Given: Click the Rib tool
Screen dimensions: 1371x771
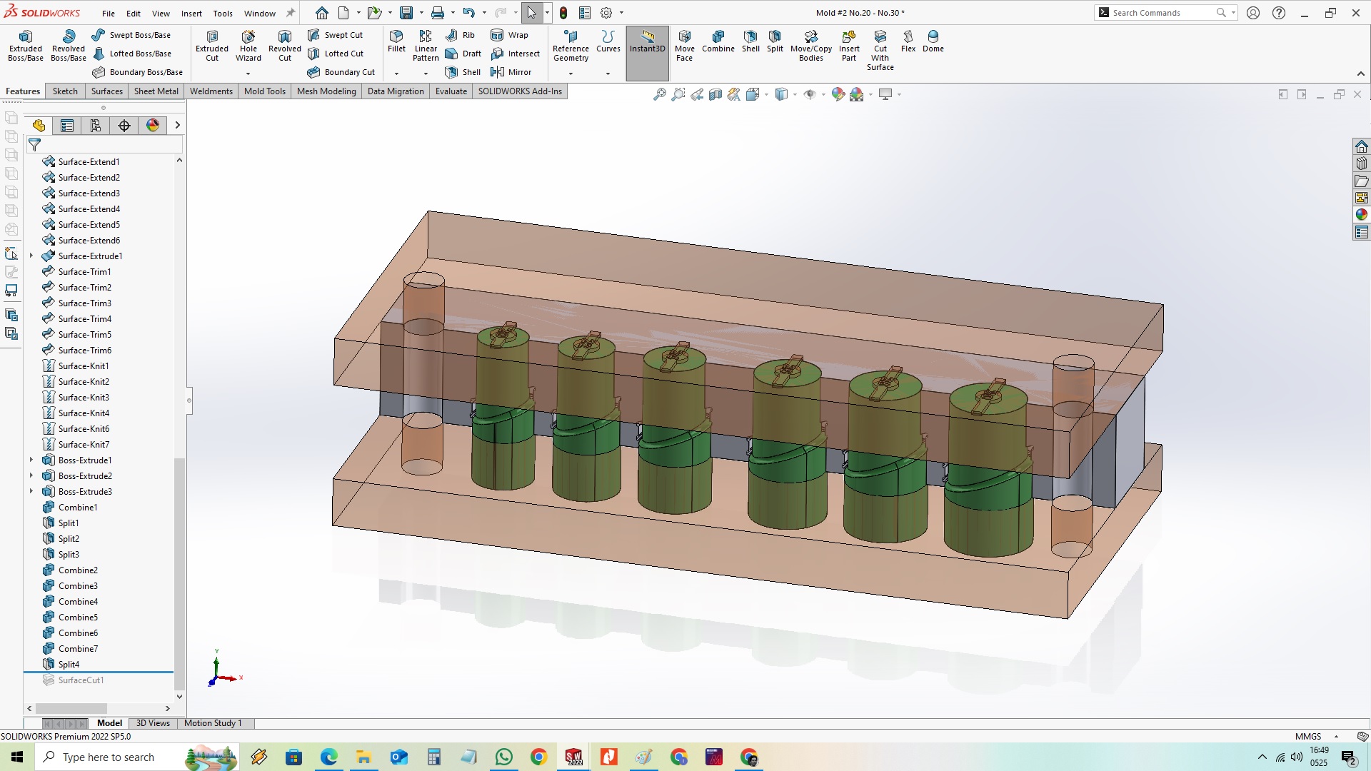Looking at the screenshot, I should pyautogui.click(x=460, y=35).
